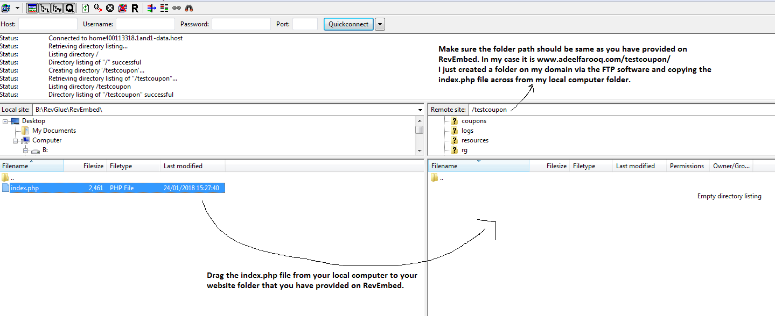Toggle the remote directory tree view

tap(57, 8)
